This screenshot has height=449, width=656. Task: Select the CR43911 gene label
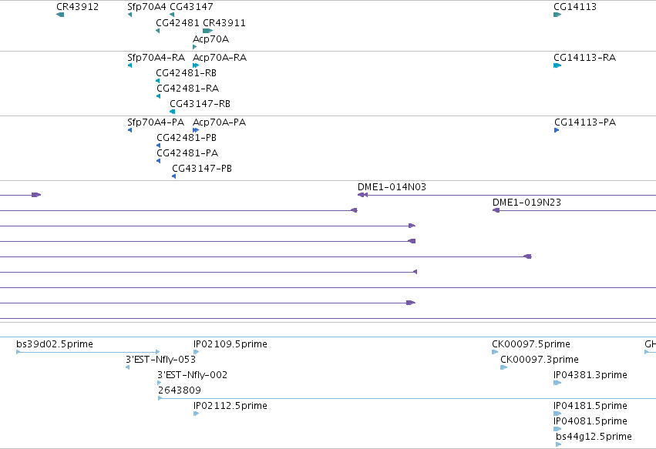coord(224,23)
